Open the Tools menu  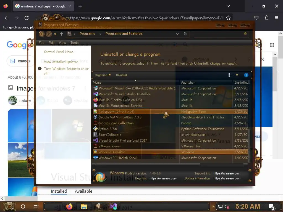[x=74, y=43]
